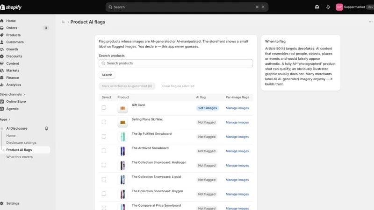
Task: Tick The 3p Fulfilled Snowboard checkbox
Action: pos(104,136)
